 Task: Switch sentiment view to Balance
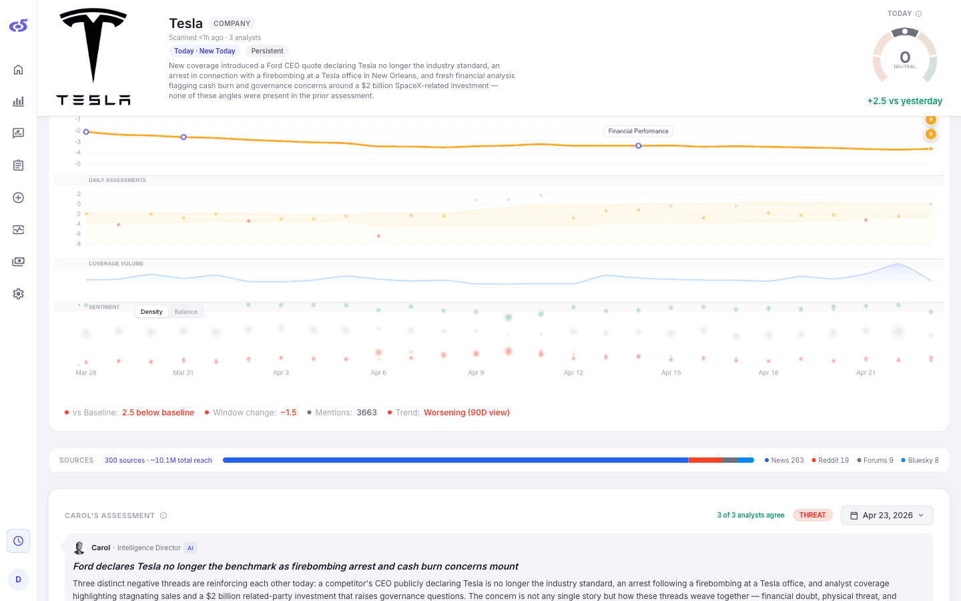pos(186,312)
